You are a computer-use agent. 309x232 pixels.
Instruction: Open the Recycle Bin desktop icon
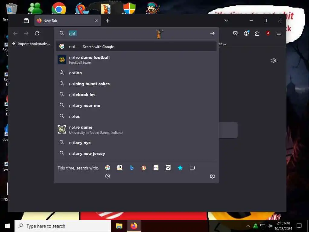(x=11, y=9)
